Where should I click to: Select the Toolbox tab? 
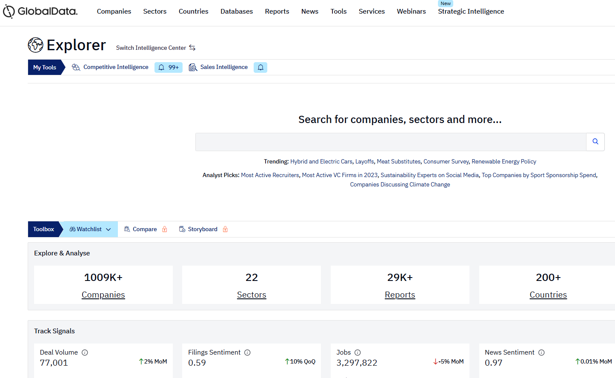click(x=44, y=229)
